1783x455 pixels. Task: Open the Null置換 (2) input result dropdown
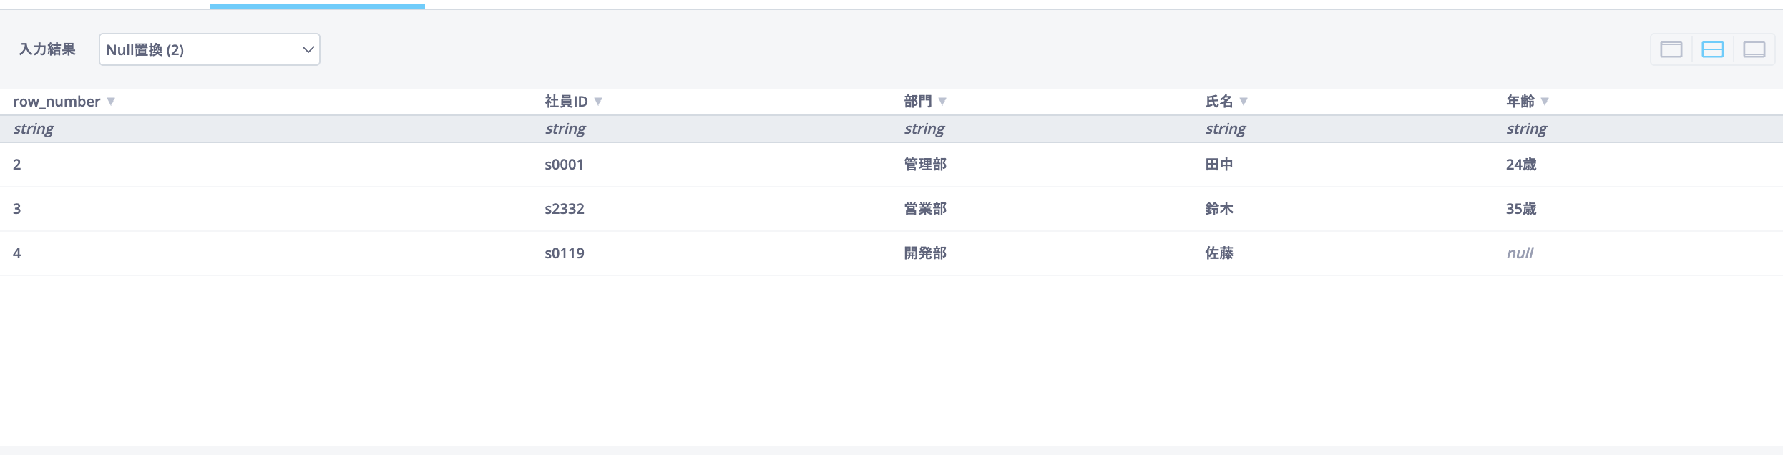tap(209, 50)
